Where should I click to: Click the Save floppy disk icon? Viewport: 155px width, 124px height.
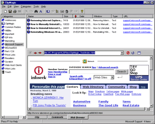tap(10, 11)
